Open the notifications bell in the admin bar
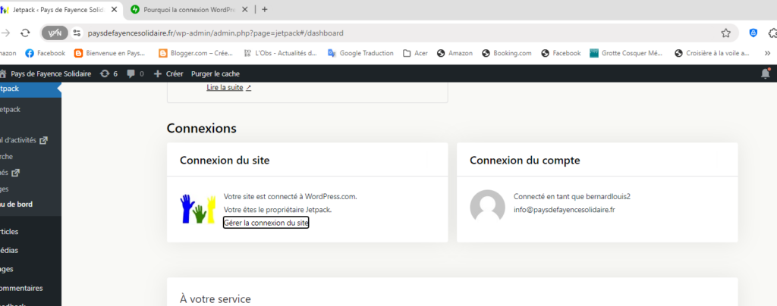Screen dimensions: 777x306 [765, 73]
